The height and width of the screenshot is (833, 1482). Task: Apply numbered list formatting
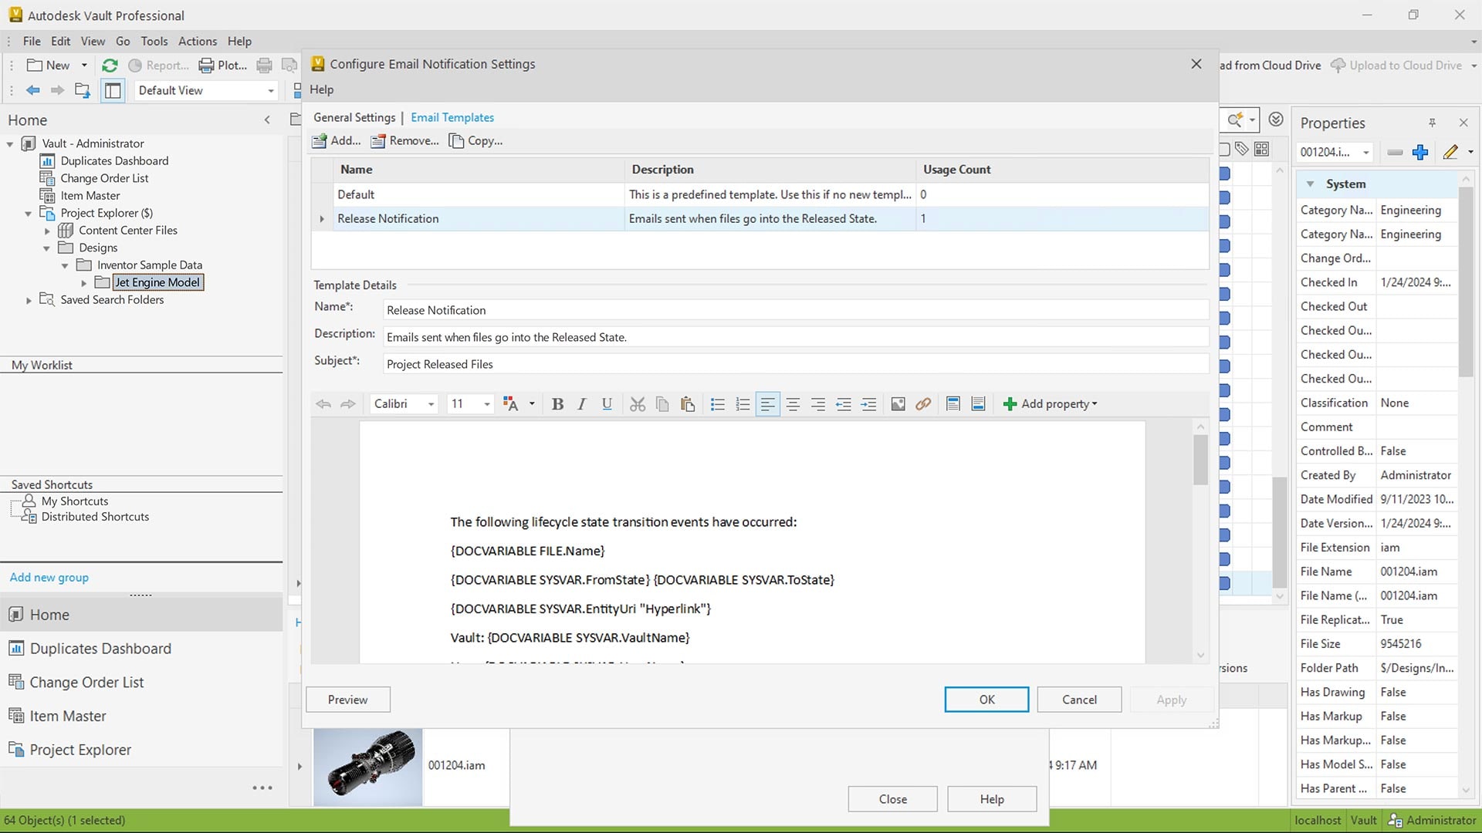point(743,404)
